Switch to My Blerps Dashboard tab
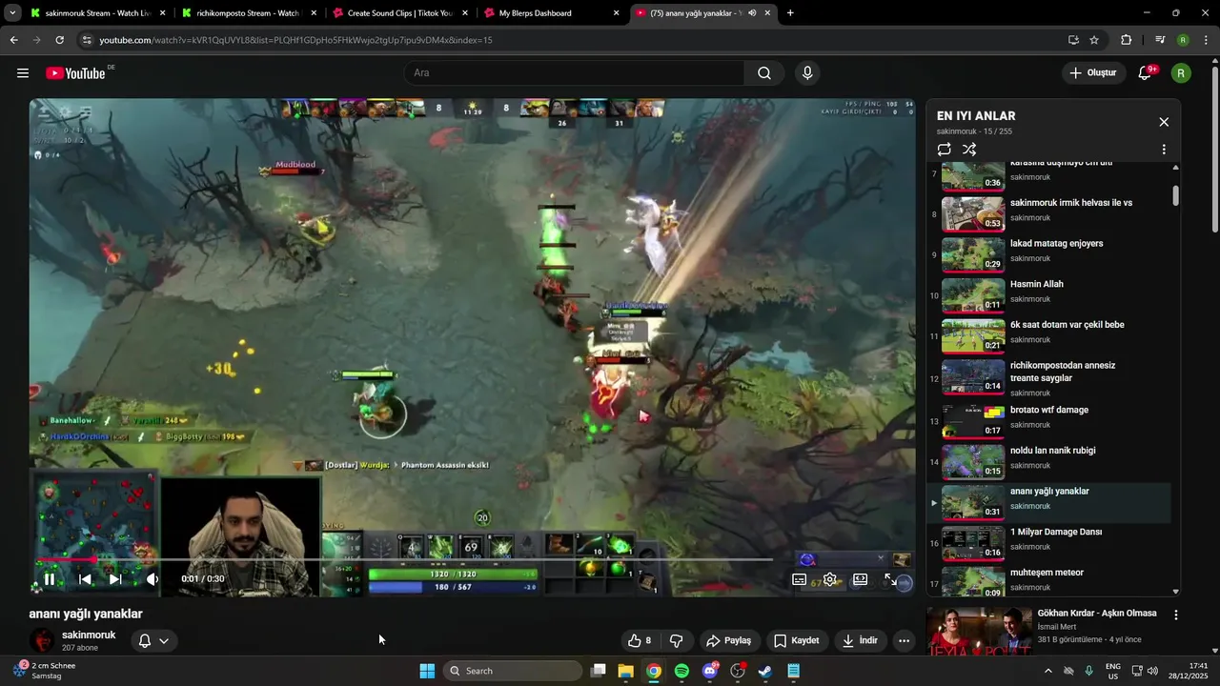This screenshot has width=1220, height=686. pos(552,13)
